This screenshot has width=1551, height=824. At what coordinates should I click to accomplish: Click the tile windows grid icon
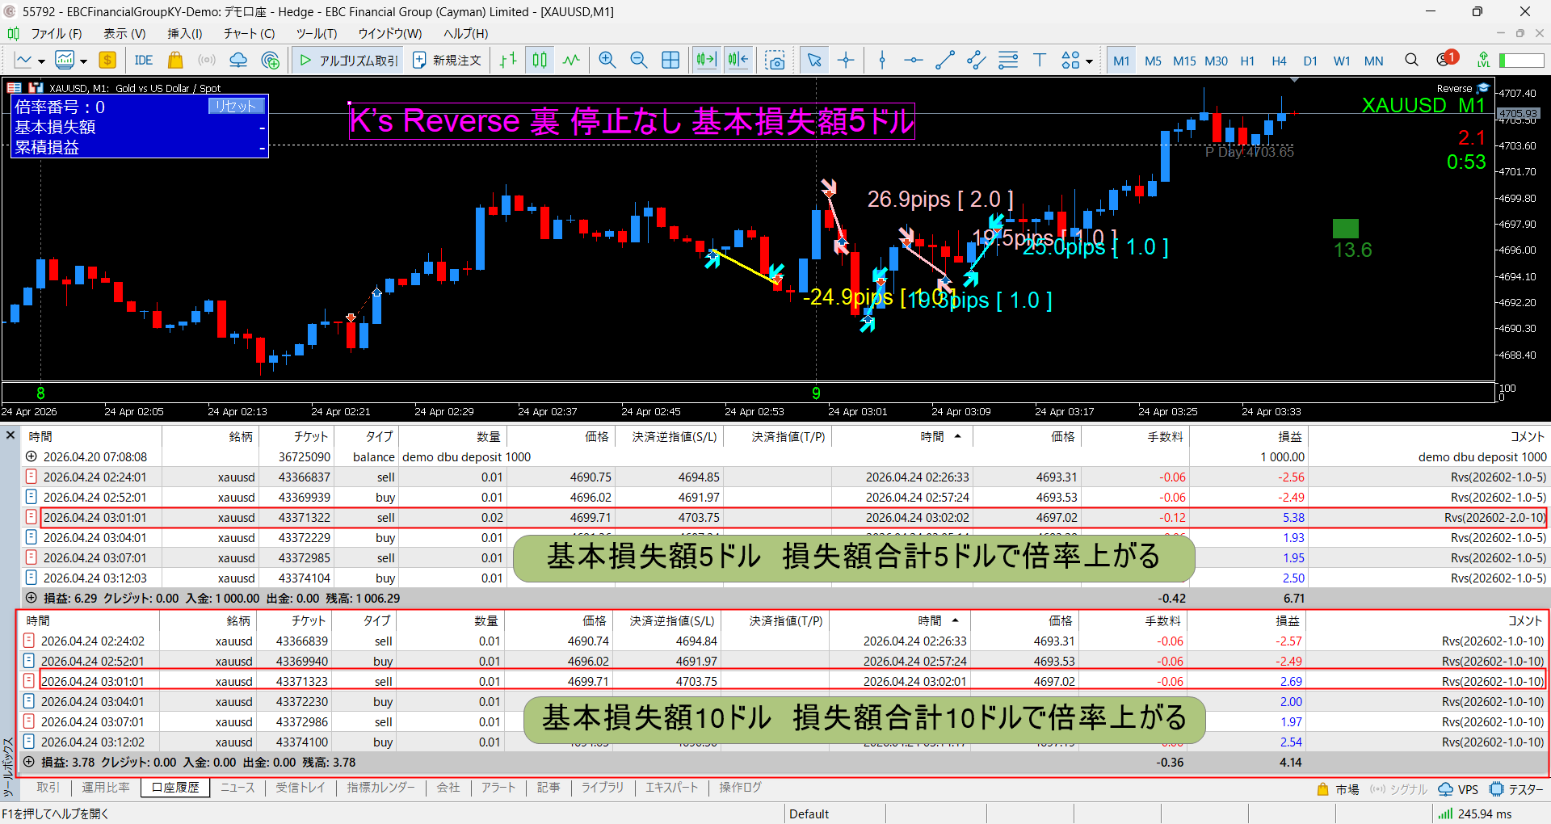670,61
